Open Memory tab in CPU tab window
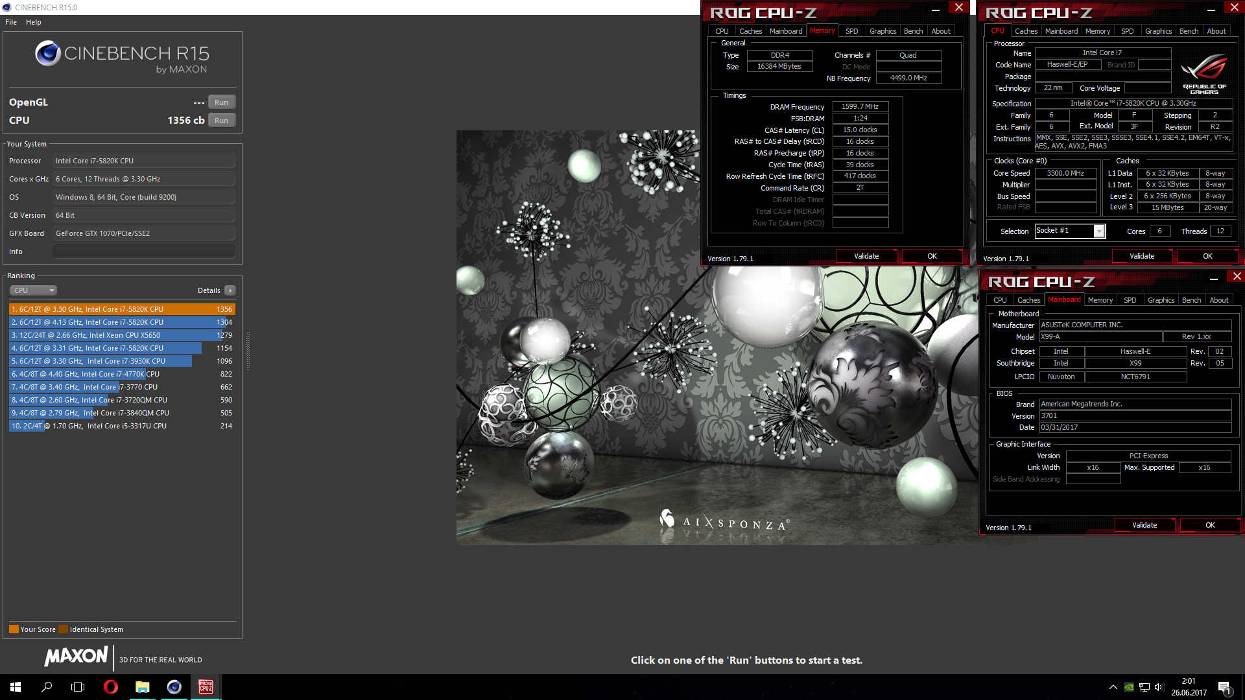Screen dimensions: 1245x700 point(1097,31)
